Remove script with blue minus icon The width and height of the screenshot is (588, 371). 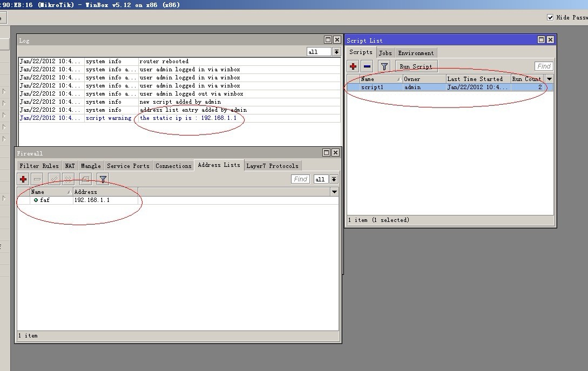[x=367, y=66]
